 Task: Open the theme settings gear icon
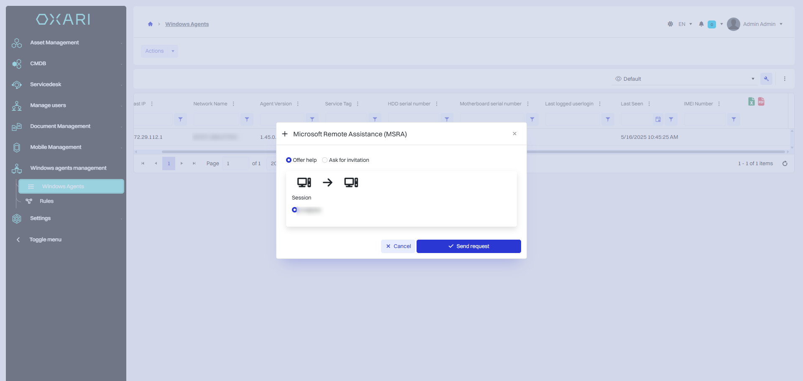point(670,24)
